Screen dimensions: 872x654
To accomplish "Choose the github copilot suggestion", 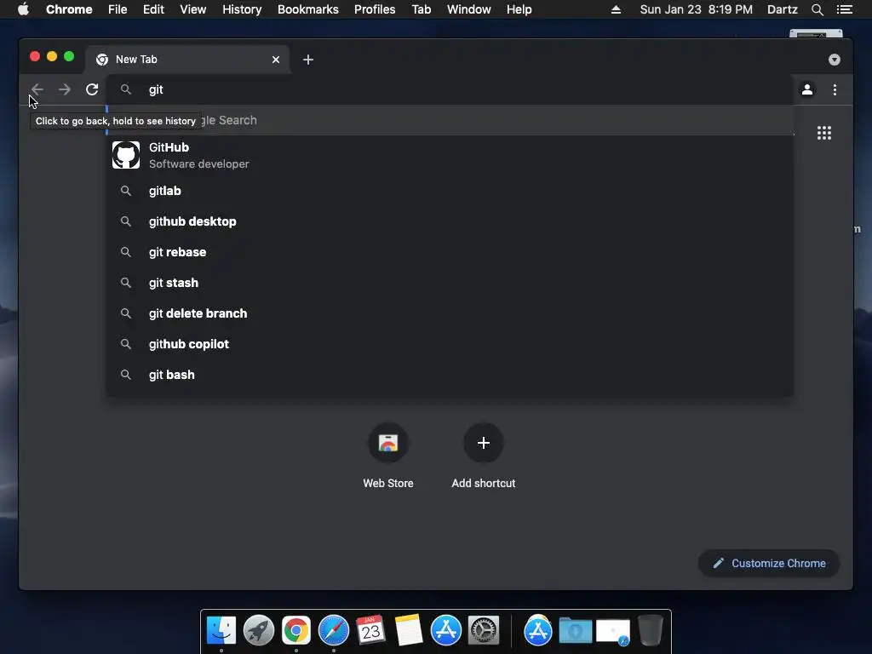I will 450,344.
